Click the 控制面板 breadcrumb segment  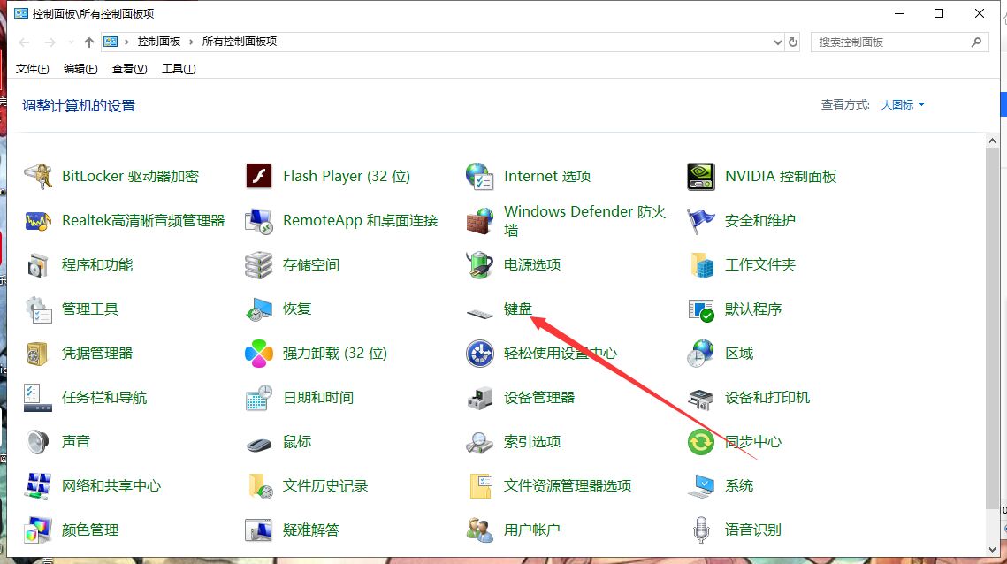coord(158,42)
